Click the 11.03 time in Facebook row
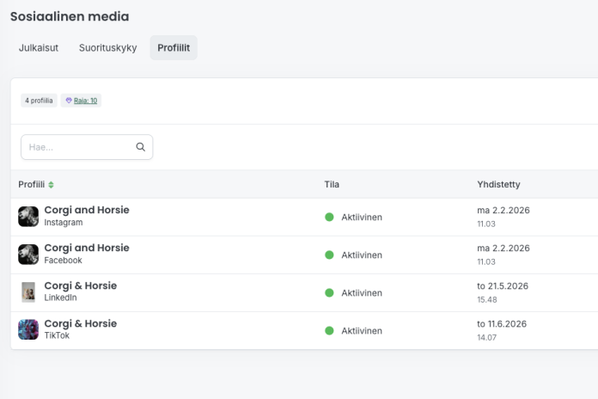 tap(486, 262)
